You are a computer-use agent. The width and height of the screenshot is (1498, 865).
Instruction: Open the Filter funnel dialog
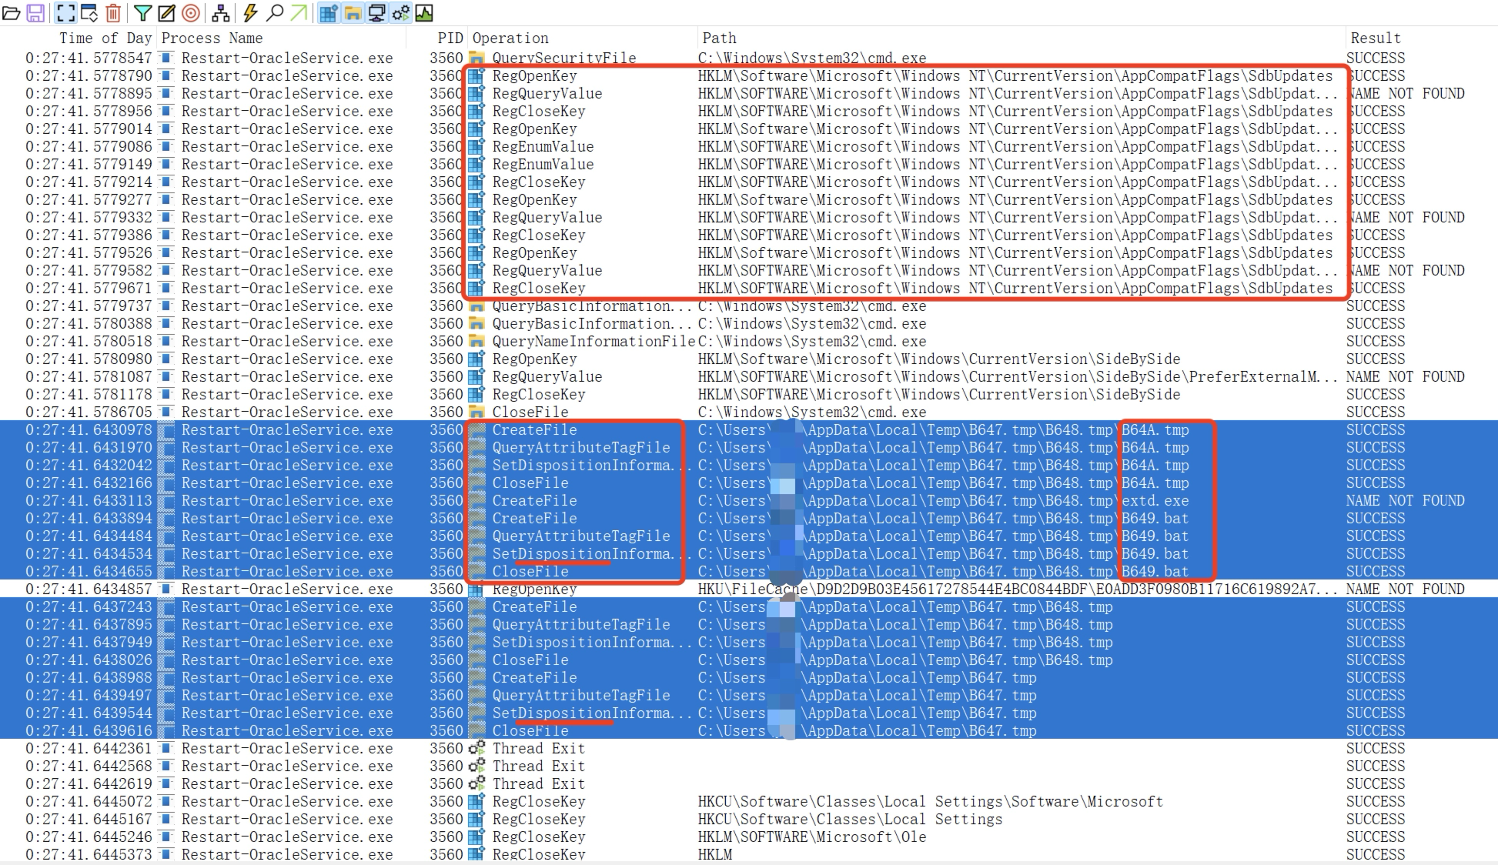coord(142,12)
